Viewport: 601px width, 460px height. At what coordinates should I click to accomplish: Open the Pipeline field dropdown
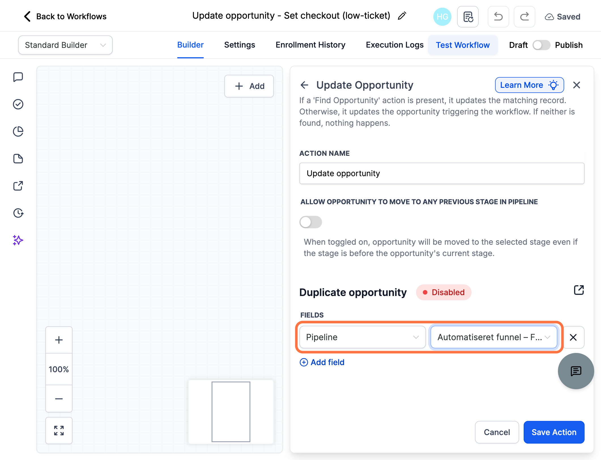pos(363,337)
